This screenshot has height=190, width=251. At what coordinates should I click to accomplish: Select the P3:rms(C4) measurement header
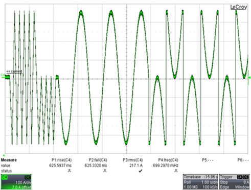pos(133,160)
